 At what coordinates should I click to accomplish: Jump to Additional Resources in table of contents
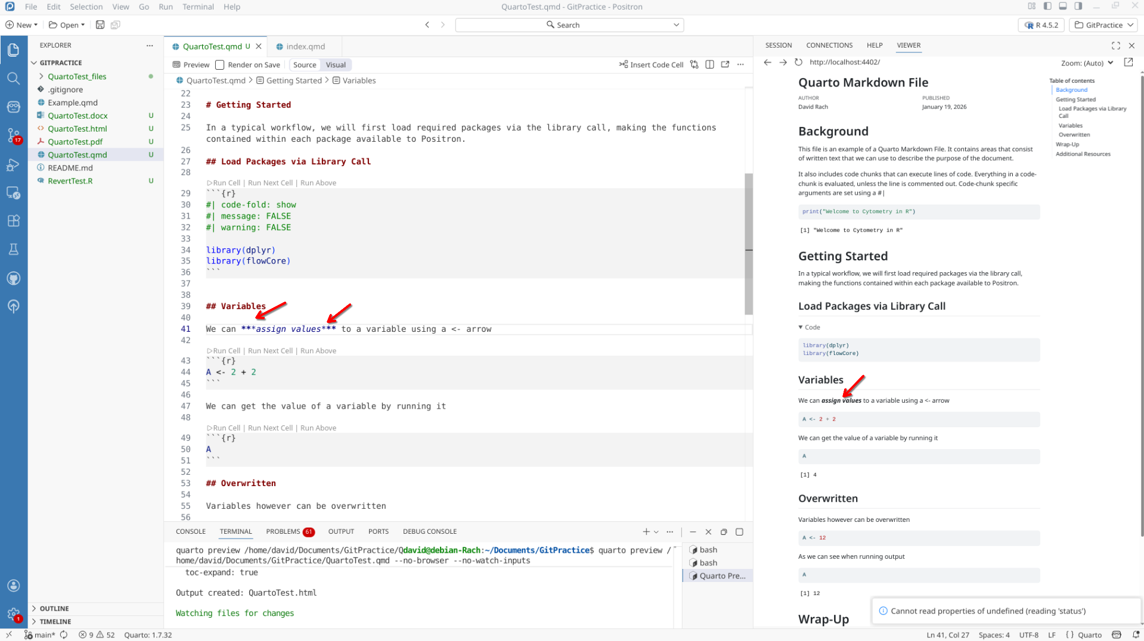pyautogui.click(x=1083, y=154)
